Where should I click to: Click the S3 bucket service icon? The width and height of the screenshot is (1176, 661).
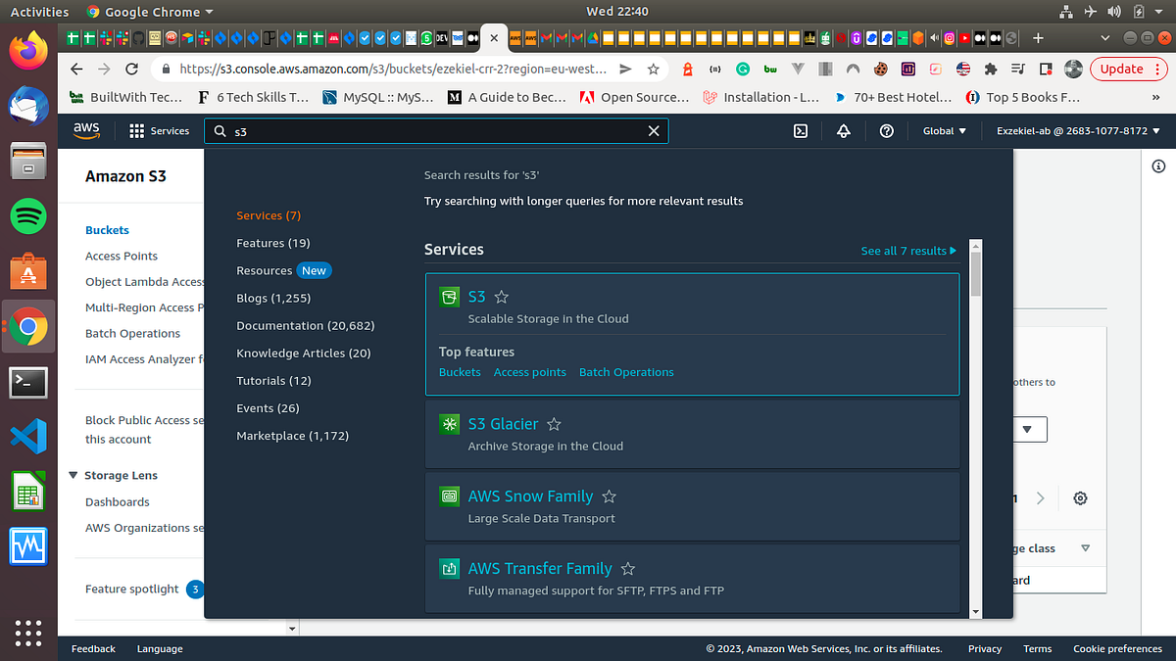[450, 297]
